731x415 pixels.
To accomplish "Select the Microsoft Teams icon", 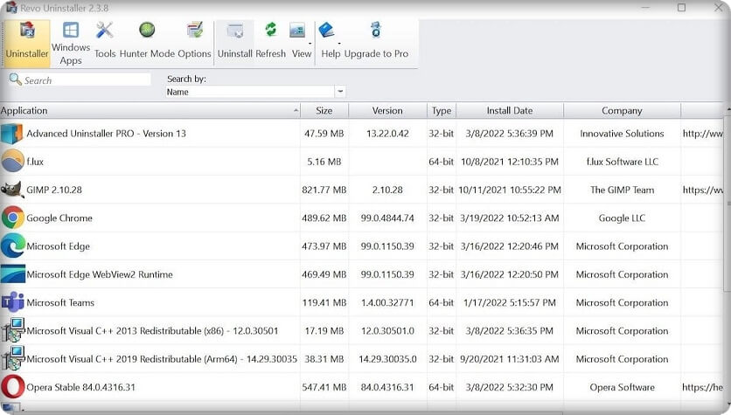I will coord(12,302).
